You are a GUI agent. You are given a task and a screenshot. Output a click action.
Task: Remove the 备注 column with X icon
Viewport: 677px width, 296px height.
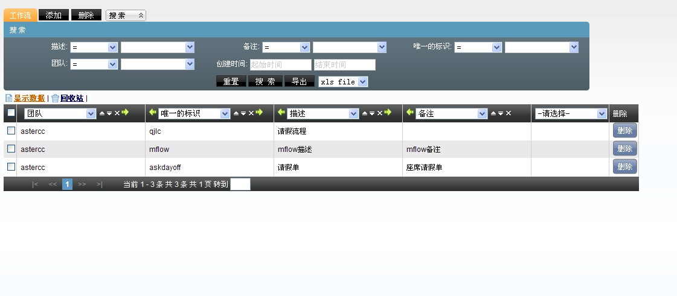(509, 113)
